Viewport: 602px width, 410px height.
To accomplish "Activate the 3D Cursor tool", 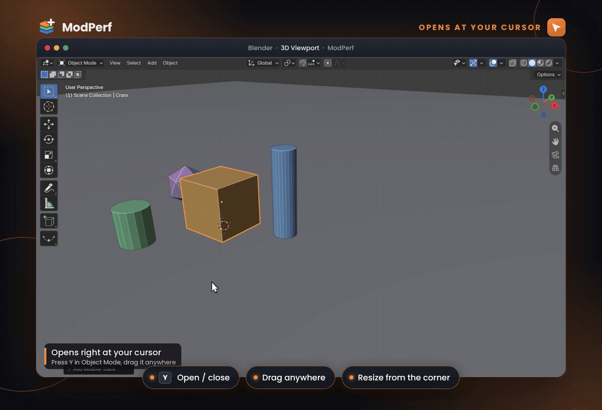I will tap(49, 107).
